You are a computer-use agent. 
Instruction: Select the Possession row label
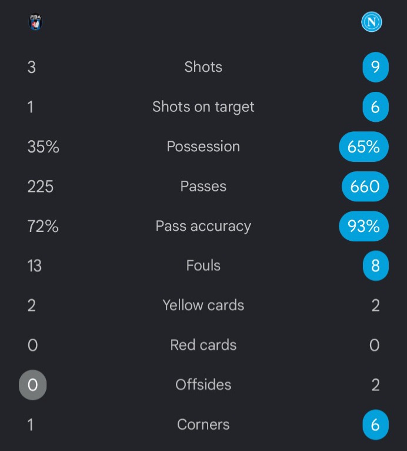tap(203, 147)
